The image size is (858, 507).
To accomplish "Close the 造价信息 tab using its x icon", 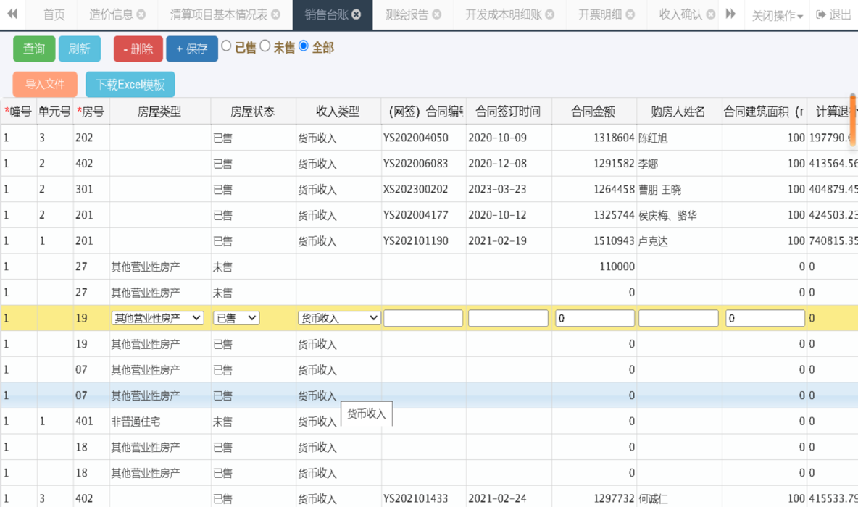I will 141,14.
